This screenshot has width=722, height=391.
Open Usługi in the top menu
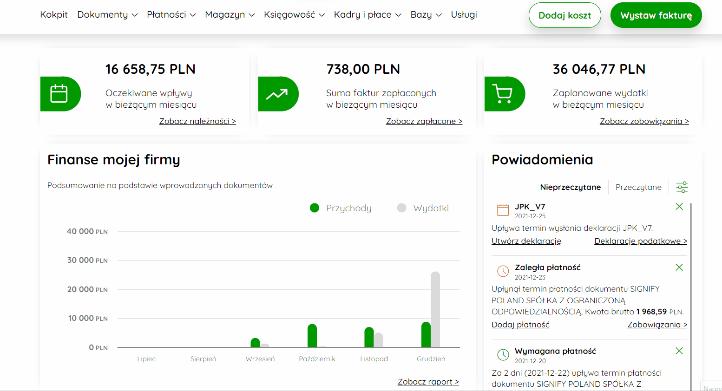pos(464,15)
